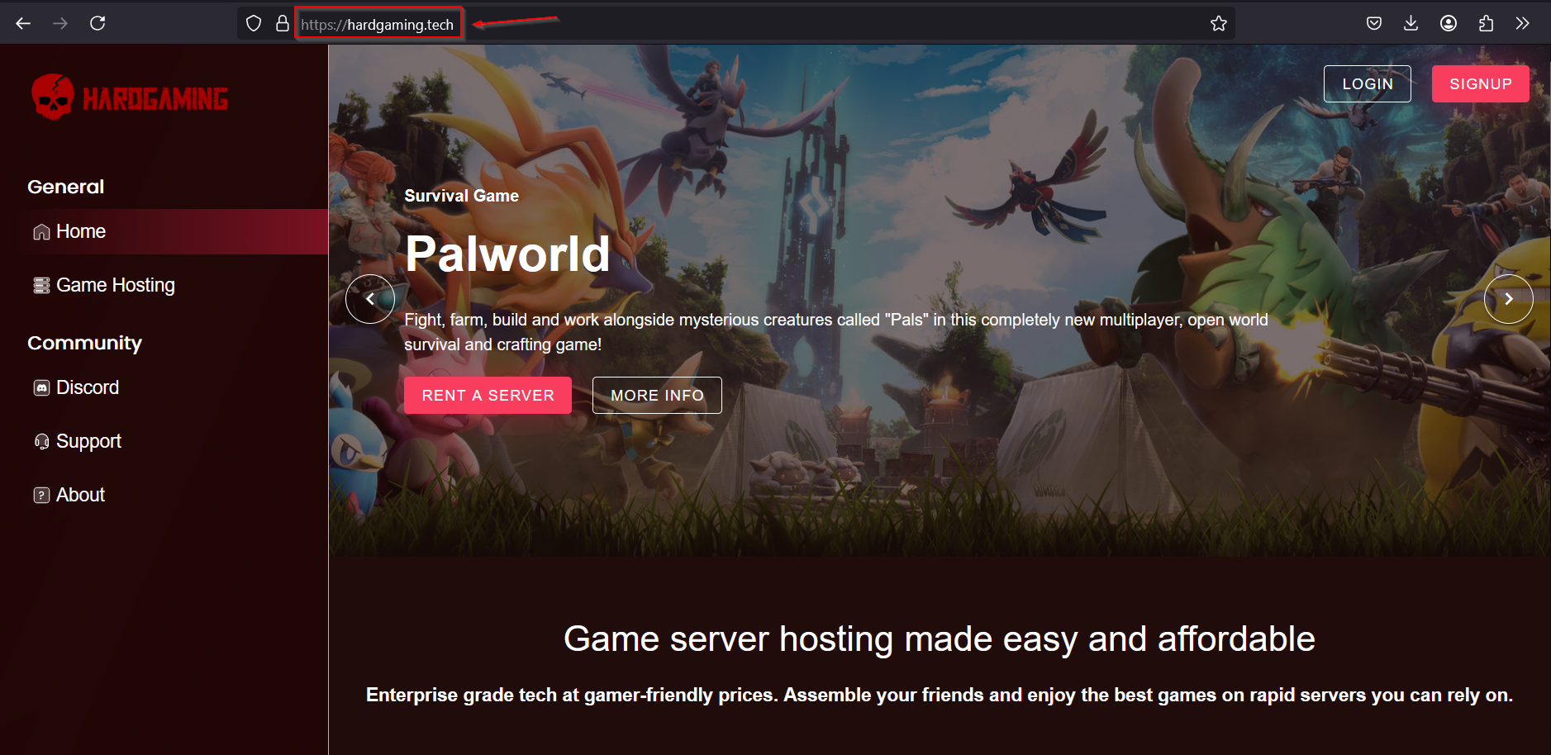
Task: Click the Save to Pocket icon
Action: (x=1375, y=22)
